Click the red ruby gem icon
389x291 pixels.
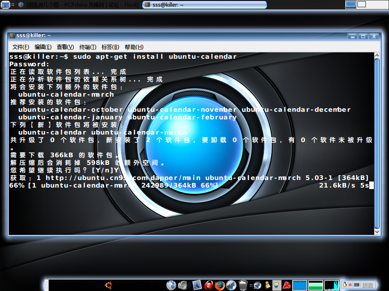[286, 285]
